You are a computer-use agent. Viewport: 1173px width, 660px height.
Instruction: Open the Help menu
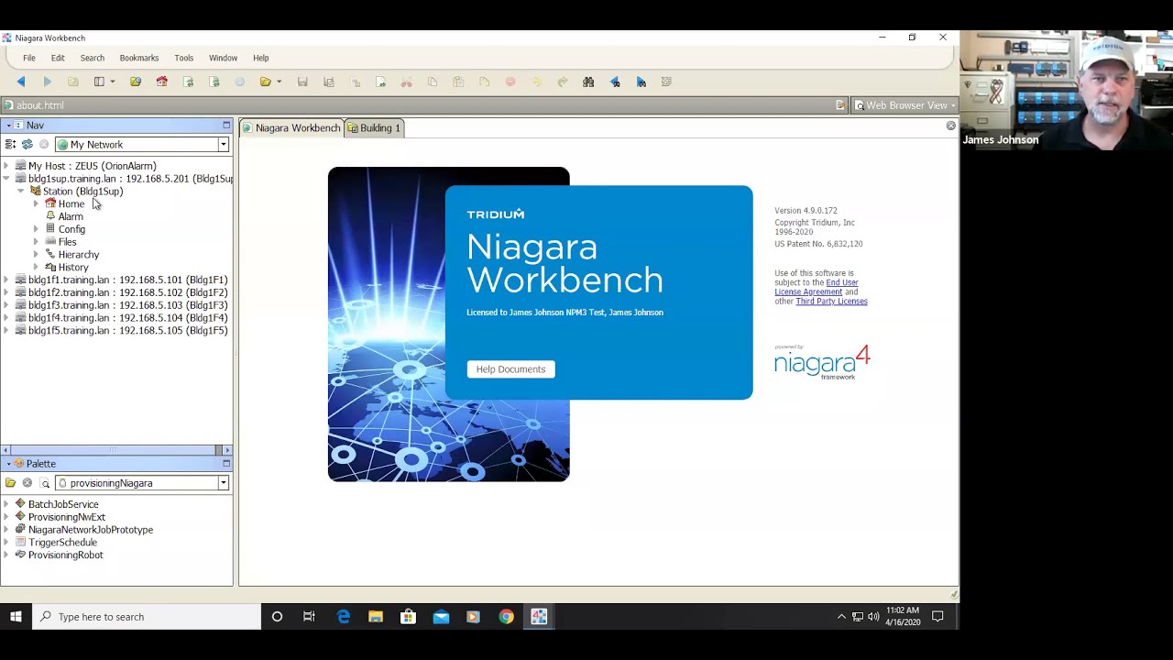pyautogui.click(x=261, y=58)
